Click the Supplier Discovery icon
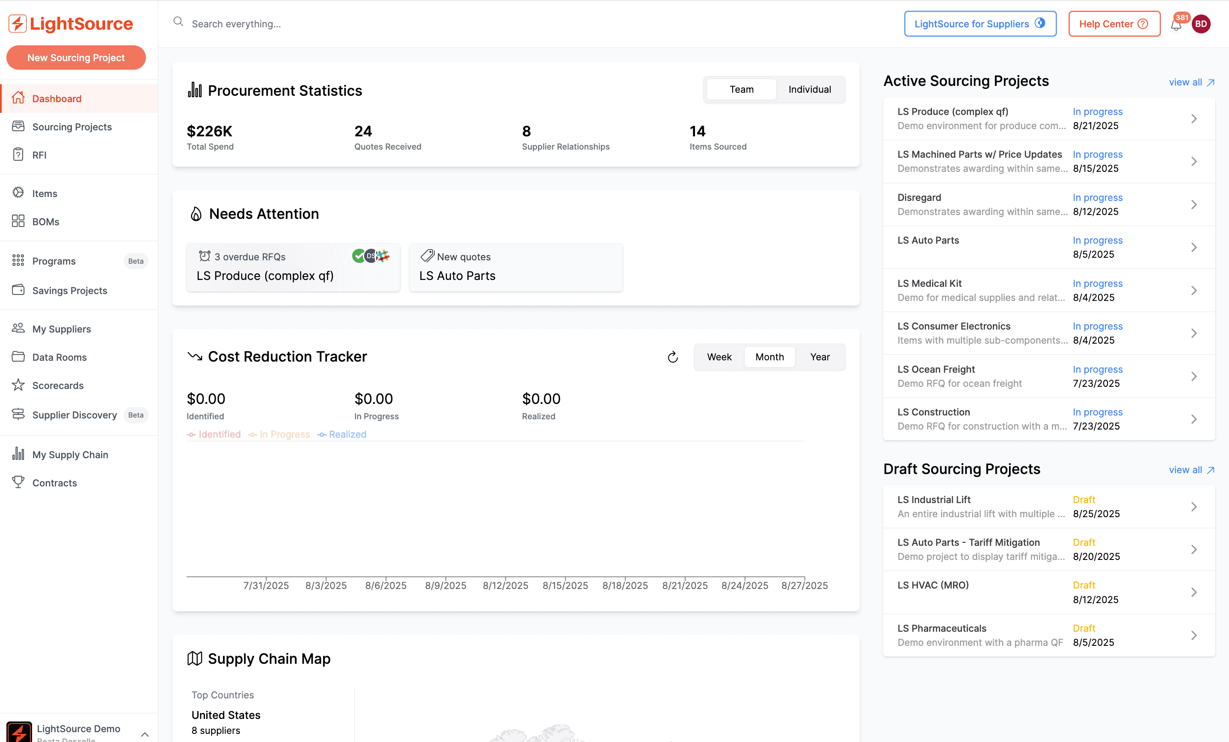The image size is (1229, 742). 18,414
